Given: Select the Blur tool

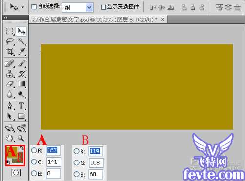Looking at the screenshot, I should (x=10, y=94).
